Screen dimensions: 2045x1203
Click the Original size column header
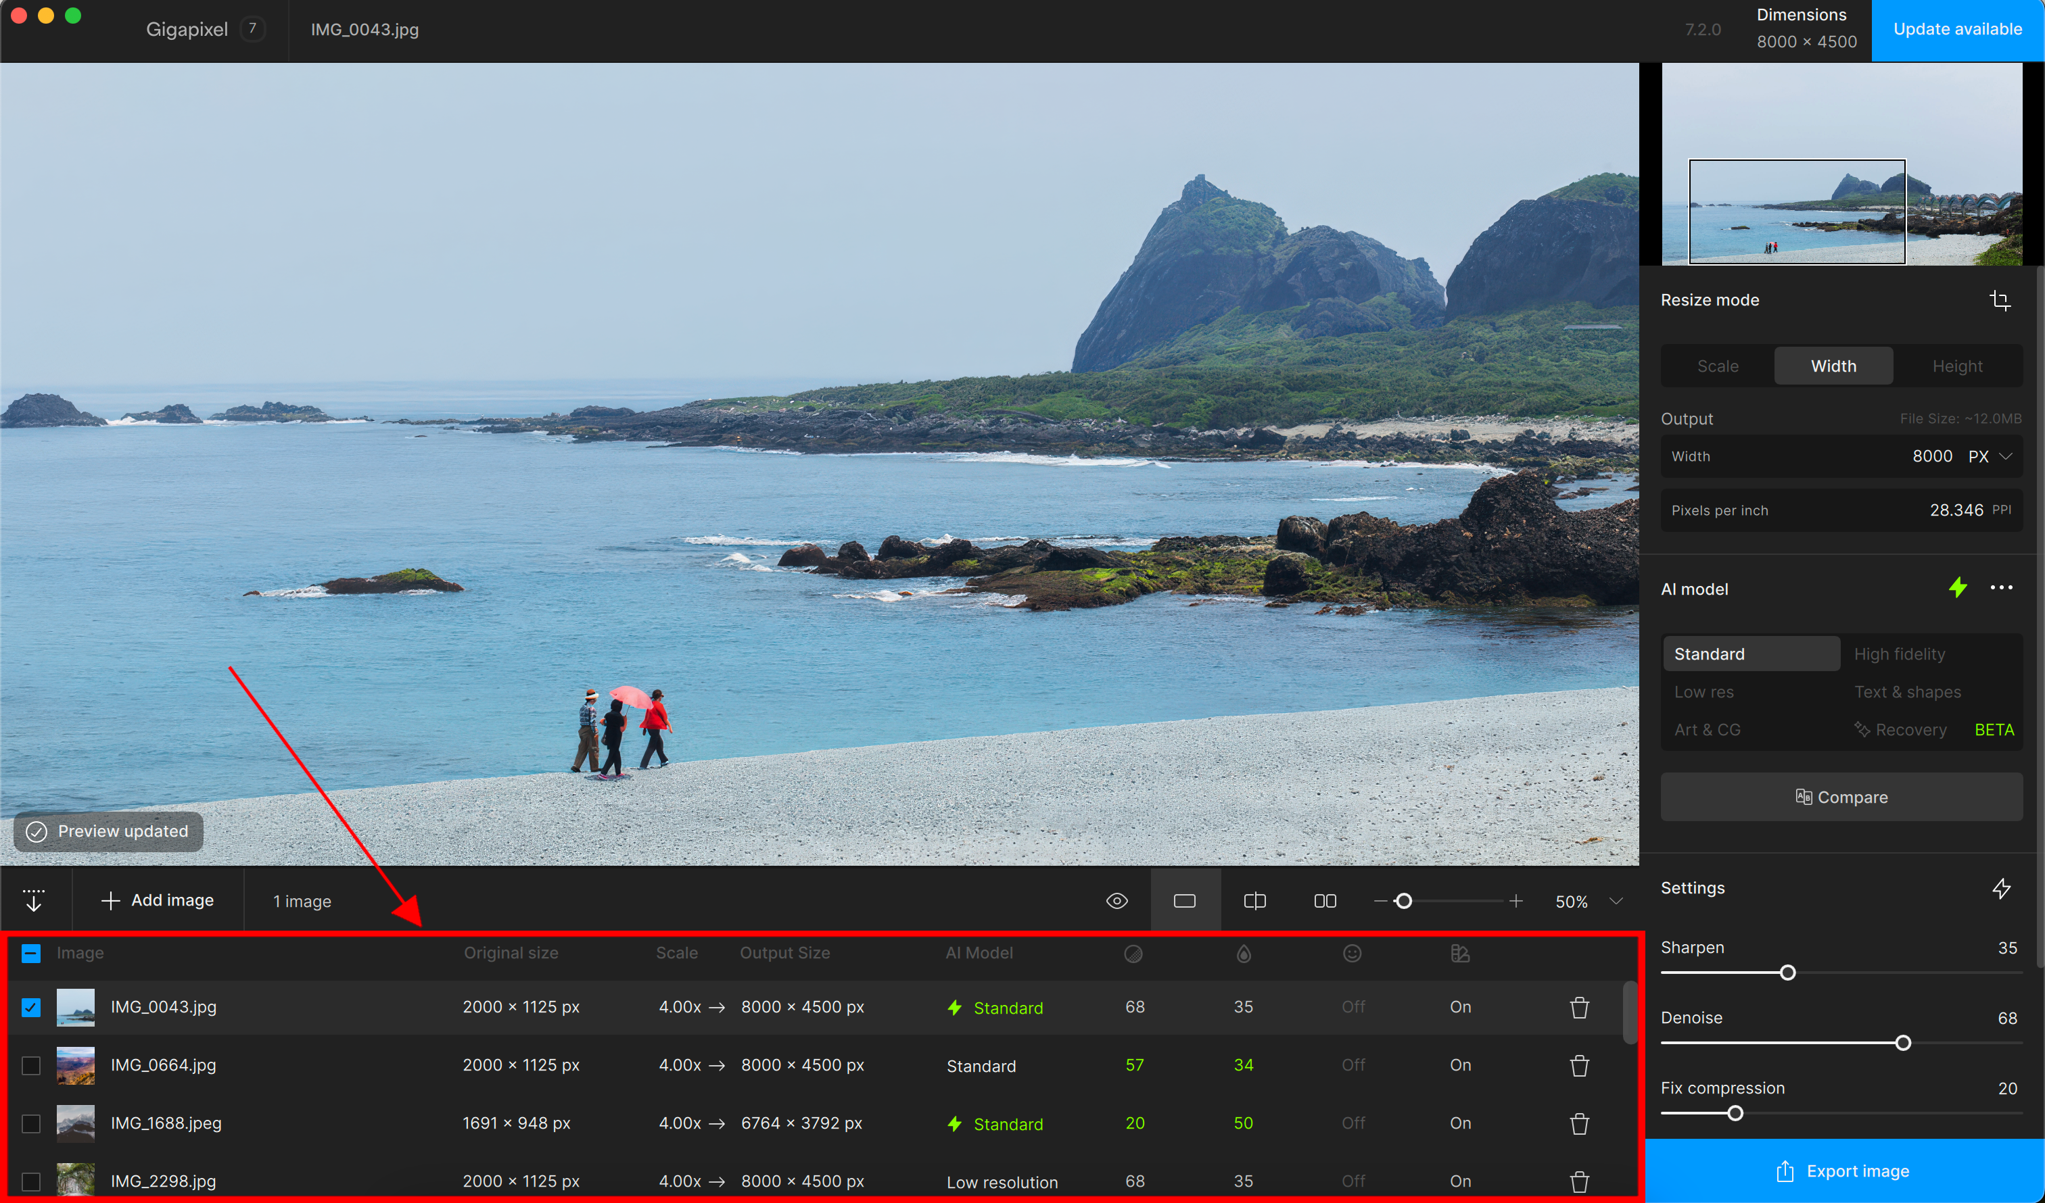click(x=511, y=953)
